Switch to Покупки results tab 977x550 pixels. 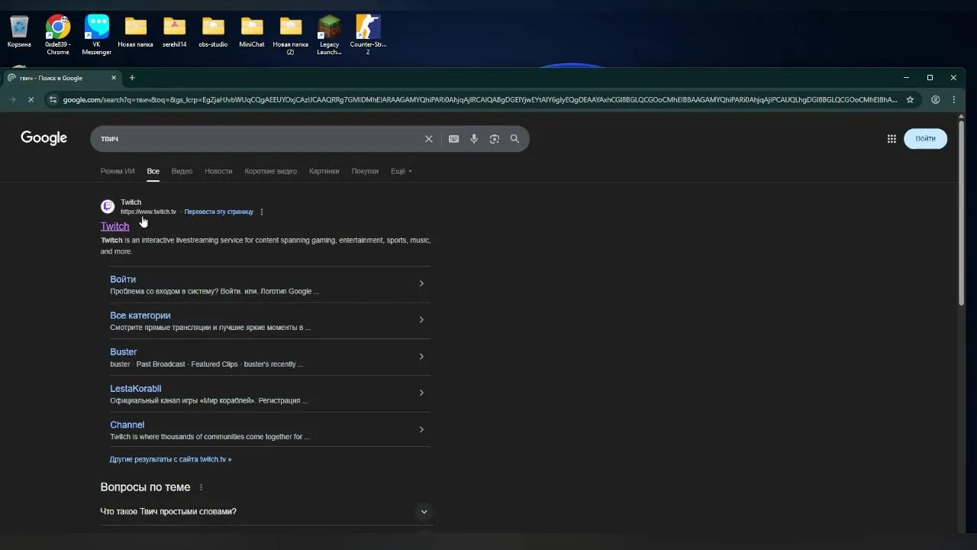[x=365, y=171]
